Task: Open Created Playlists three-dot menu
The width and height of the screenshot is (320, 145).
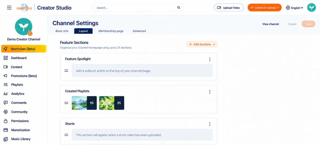Action: (210, 92)
